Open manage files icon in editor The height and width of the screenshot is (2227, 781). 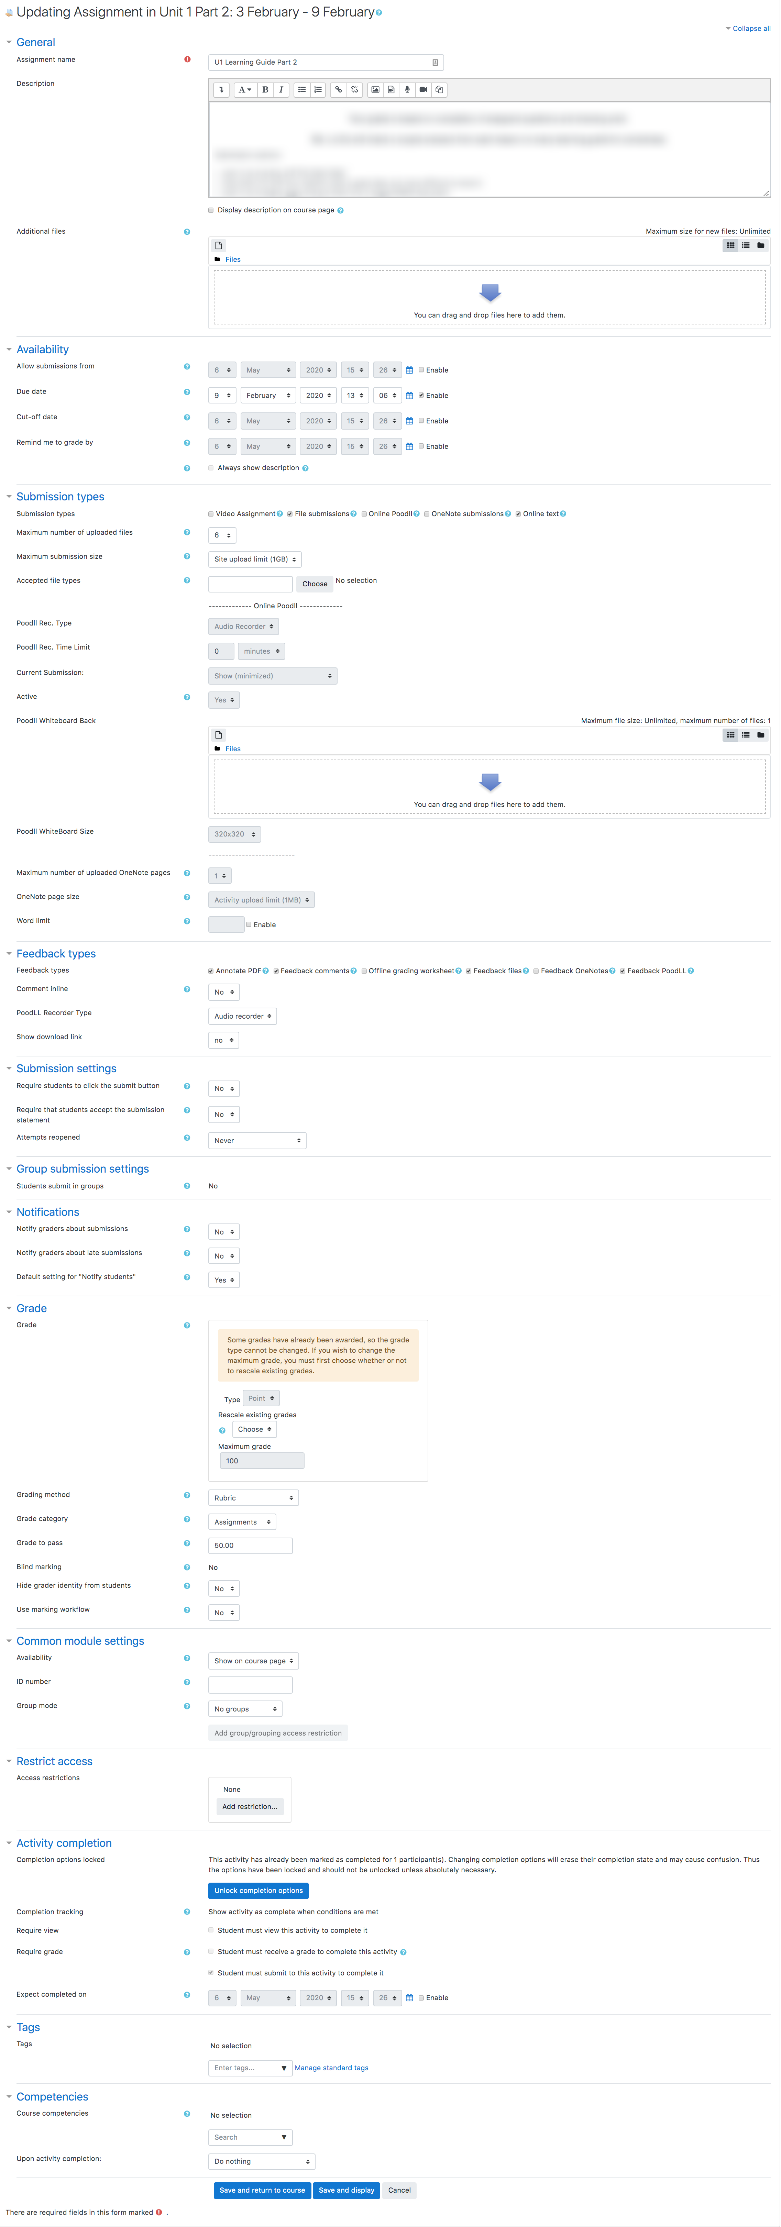coord(439,90)
